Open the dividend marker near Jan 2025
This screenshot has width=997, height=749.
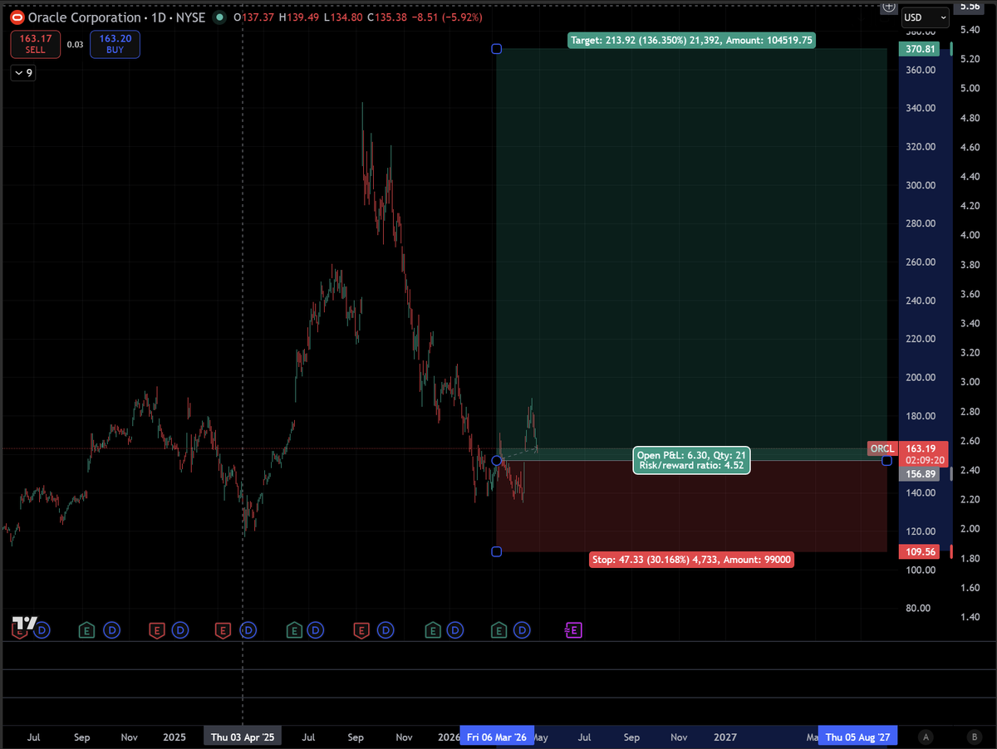tap(180, 630)
